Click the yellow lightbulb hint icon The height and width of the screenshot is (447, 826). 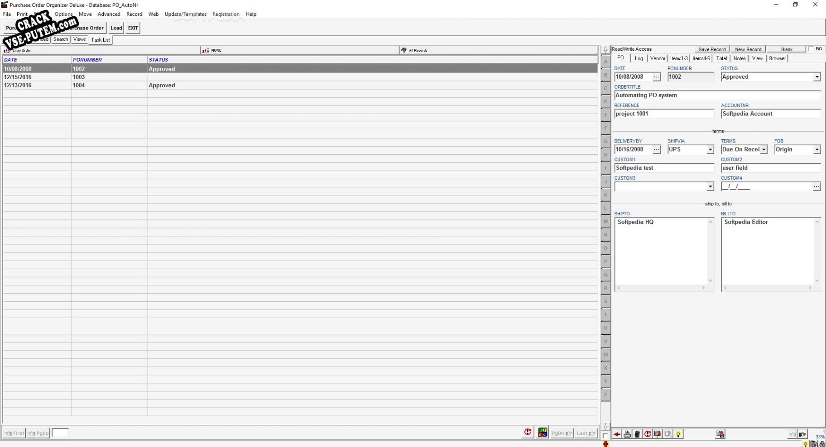[678, 434]
